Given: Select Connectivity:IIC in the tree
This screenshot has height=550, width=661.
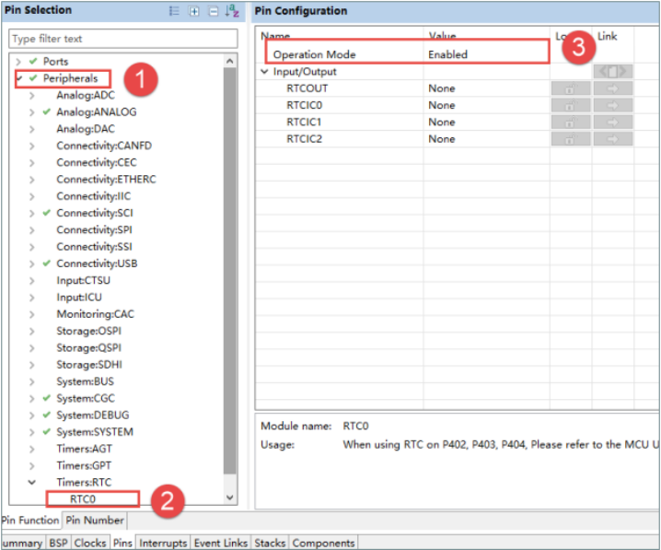Looking at the screenshot, I should pos(94,196).
